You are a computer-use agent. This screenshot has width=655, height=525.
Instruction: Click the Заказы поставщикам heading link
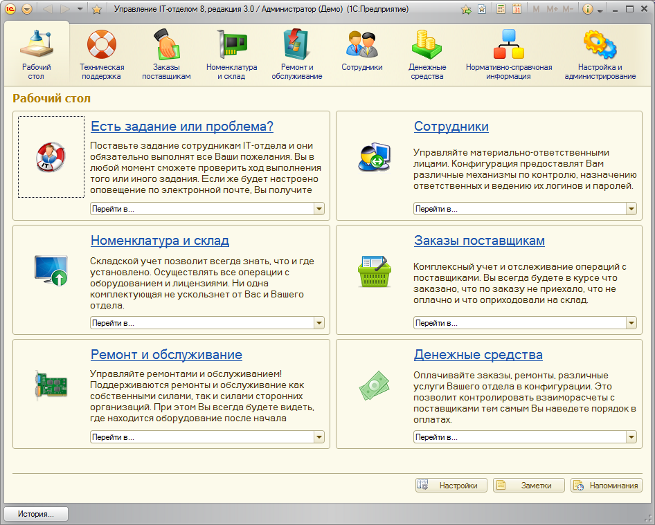479,241
